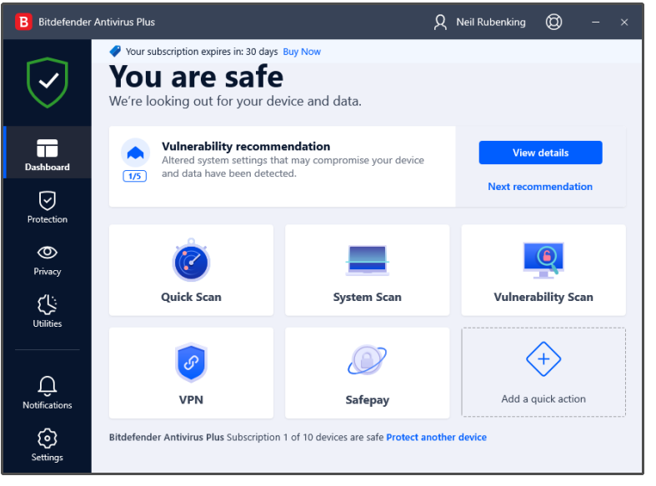Close the Bitdefender window
The image size is (656, 486).
[623, 23]
